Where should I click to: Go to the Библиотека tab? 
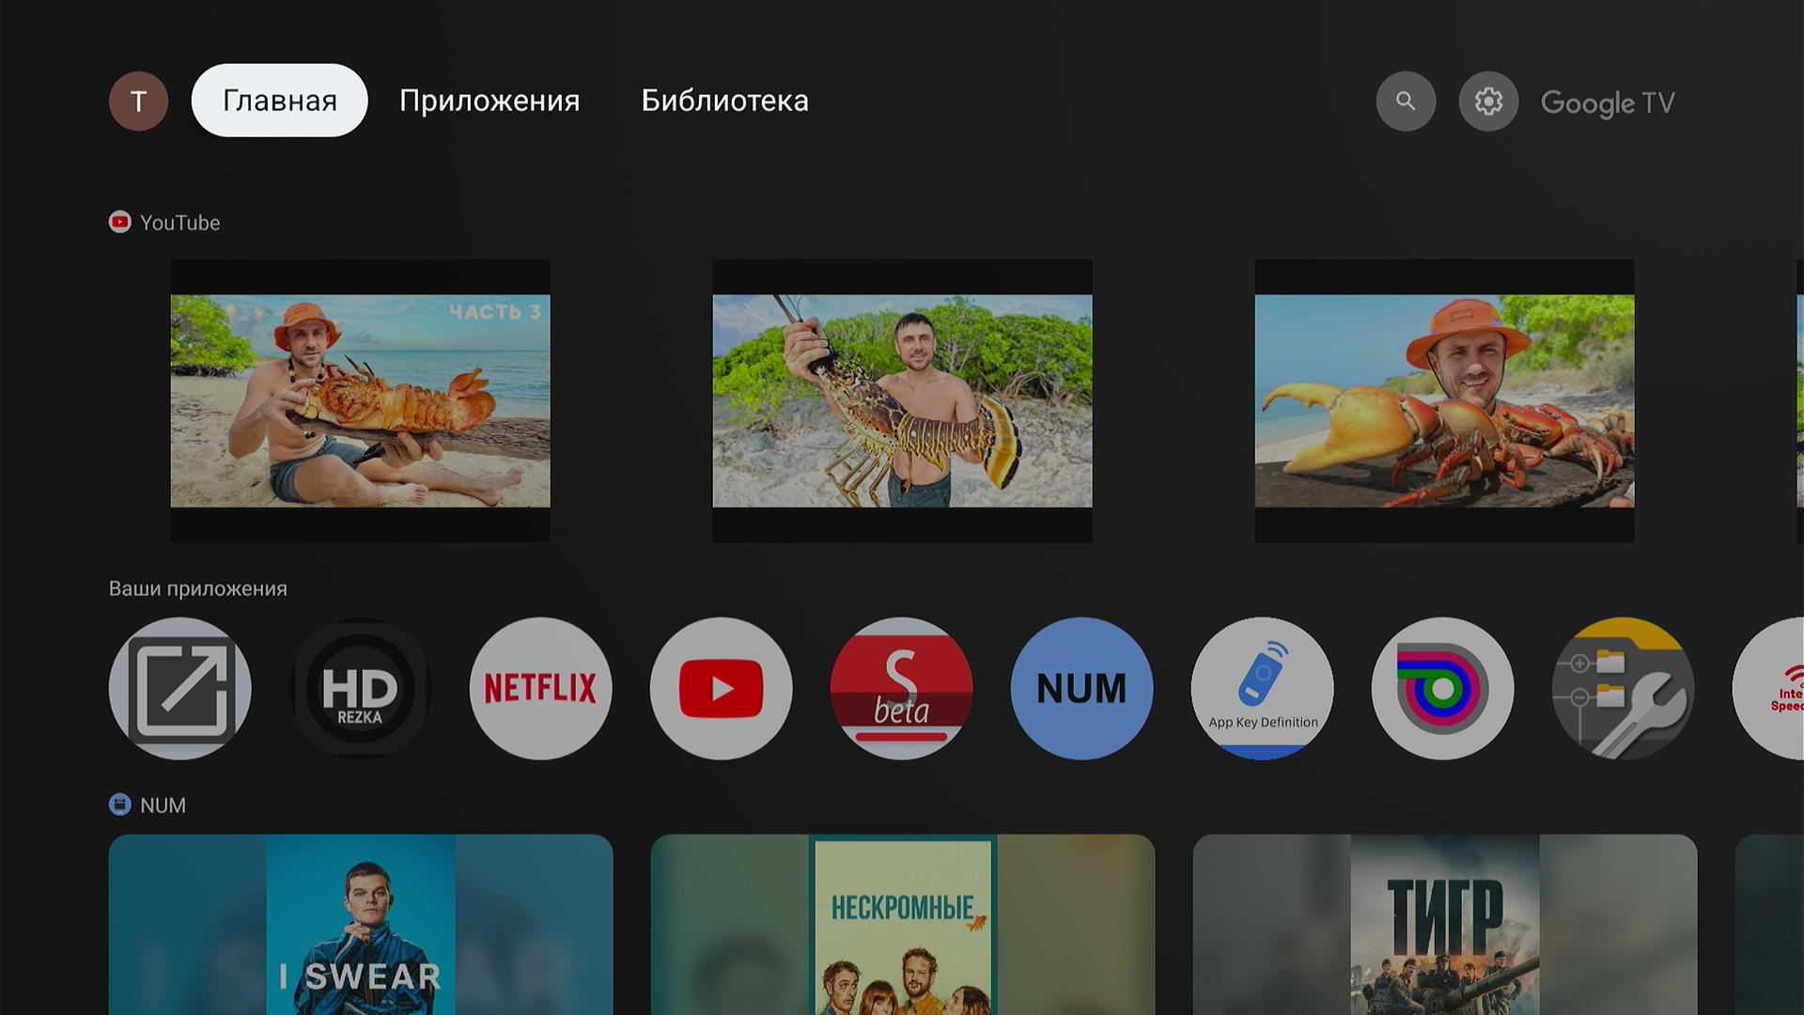coord(724,101)
